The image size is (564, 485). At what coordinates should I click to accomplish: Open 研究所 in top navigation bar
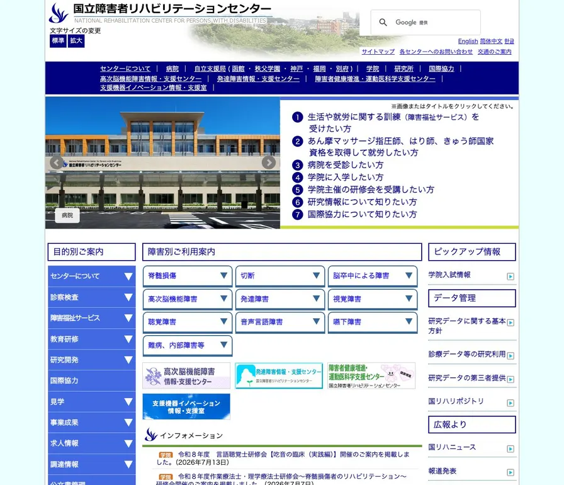point(403,69)
